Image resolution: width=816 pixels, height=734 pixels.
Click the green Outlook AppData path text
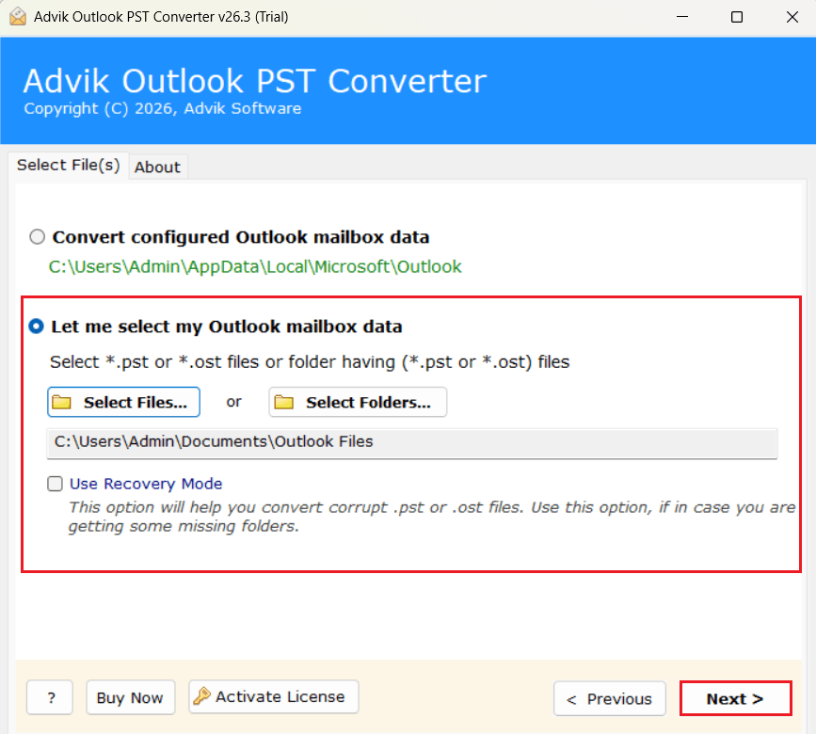pyautogui.click(x=255, y=267)
